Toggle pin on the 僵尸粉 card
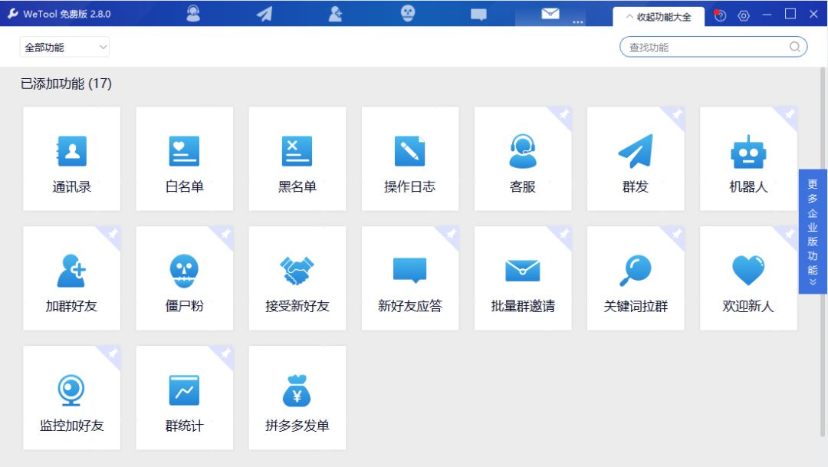This screenshot has width=828, height=467. (x=225, y=234)
